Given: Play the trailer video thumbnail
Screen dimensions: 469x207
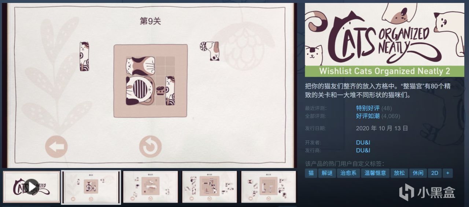Looking at the screenshot, I should [32, 187].
